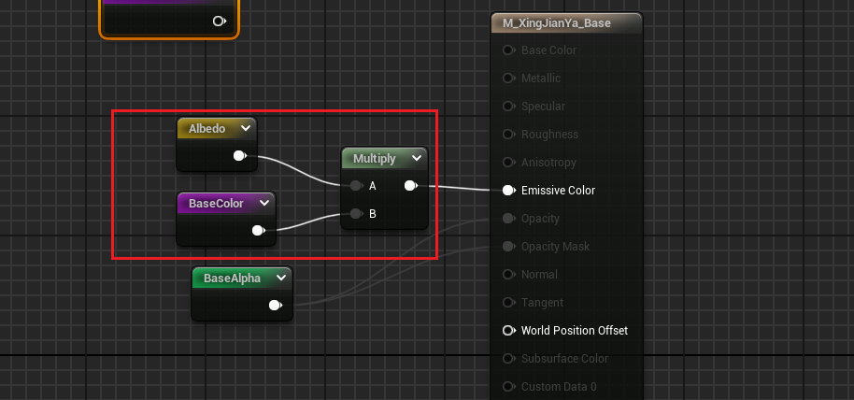Viewport: 854px width, 400px height.
Task: Click Multiply input pin A
Action: (356, 186)
